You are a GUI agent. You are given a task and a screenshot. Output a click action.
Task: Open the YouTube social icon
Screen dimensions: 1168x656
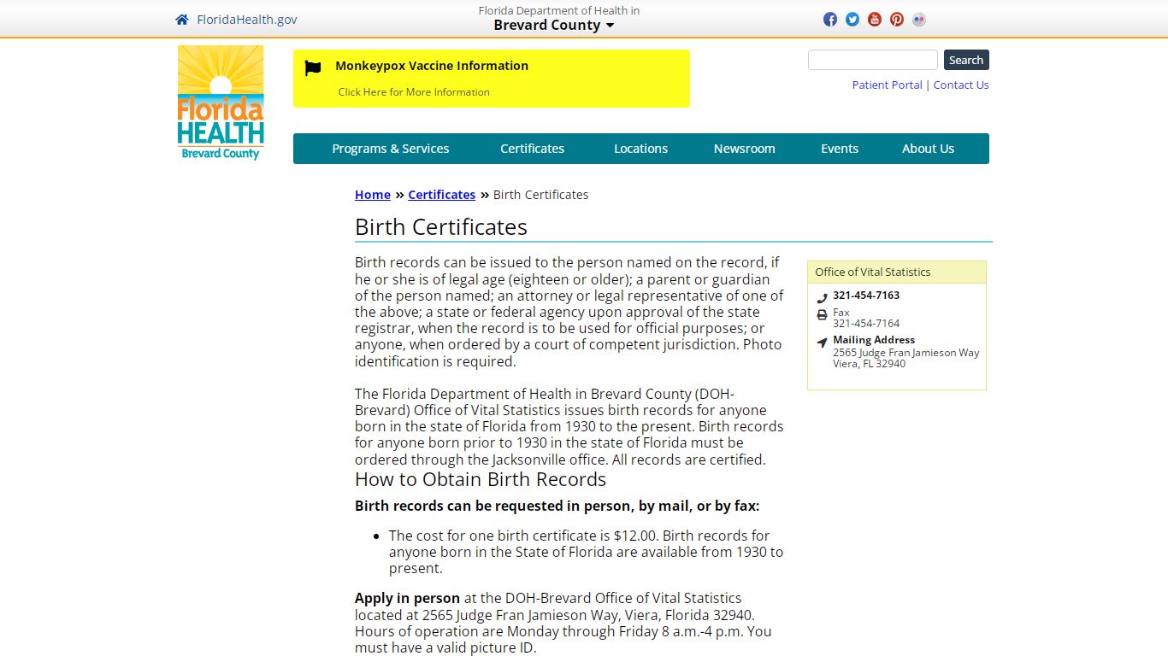(875, 20)
